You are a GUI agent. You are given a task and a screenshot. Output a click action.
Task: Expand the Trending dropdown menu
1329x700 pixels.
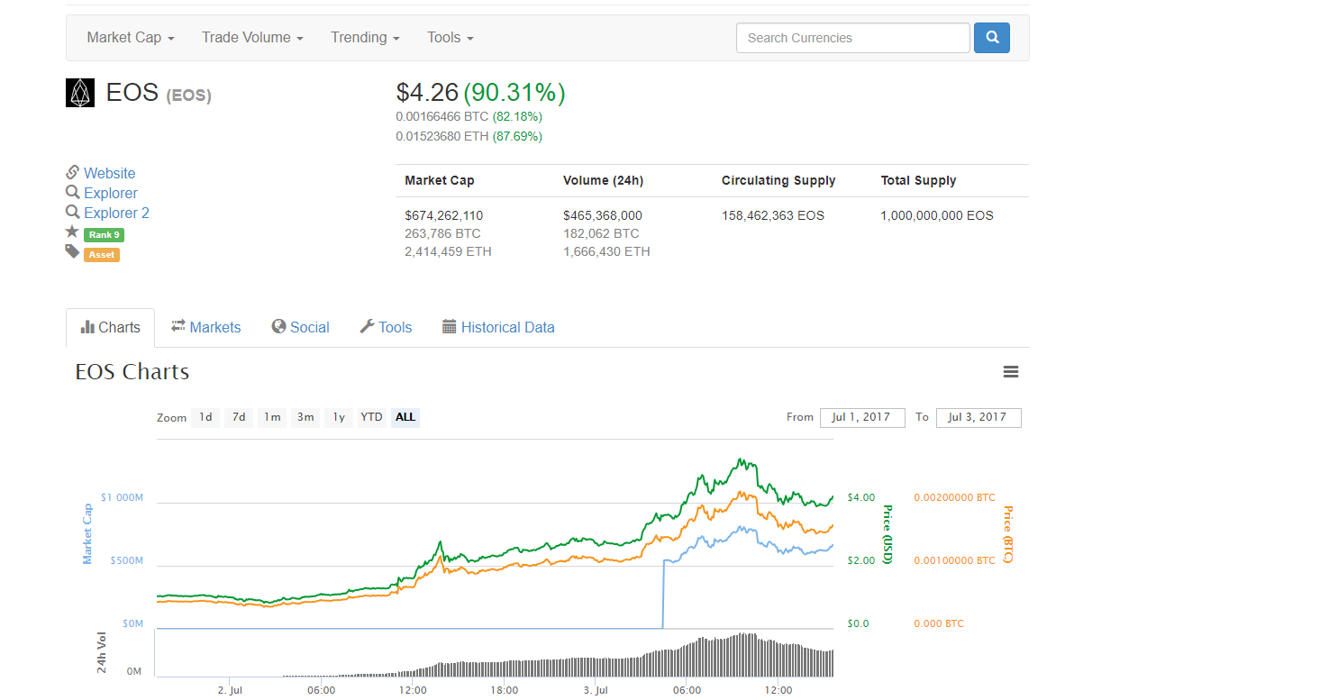[365, 38]
